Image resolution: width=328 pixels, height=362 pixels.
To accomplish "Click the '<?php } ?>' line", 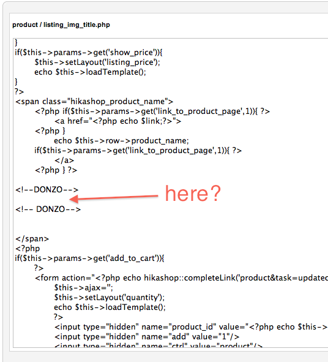I will point(56,170).
